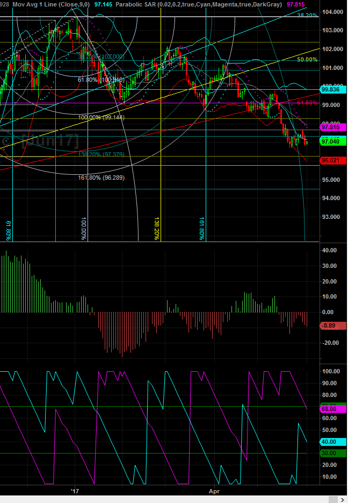Select the 100.00% (99.144) retracement label

(x=101, y=117)
